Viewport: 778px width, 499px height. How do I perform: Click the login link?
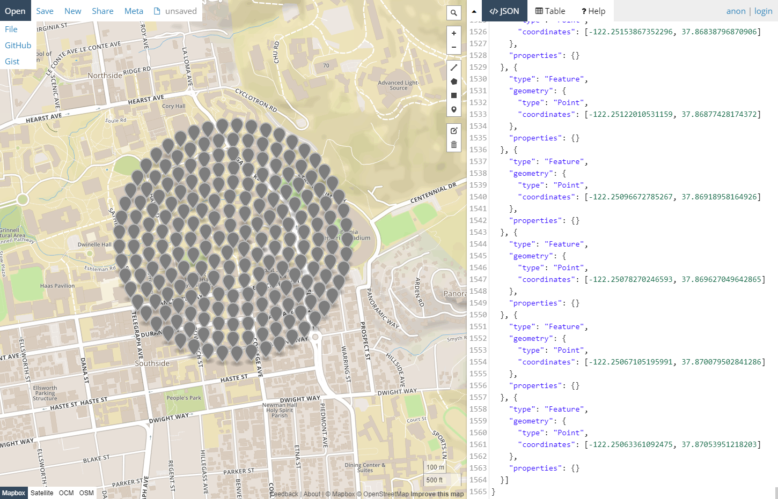[763, 11]
